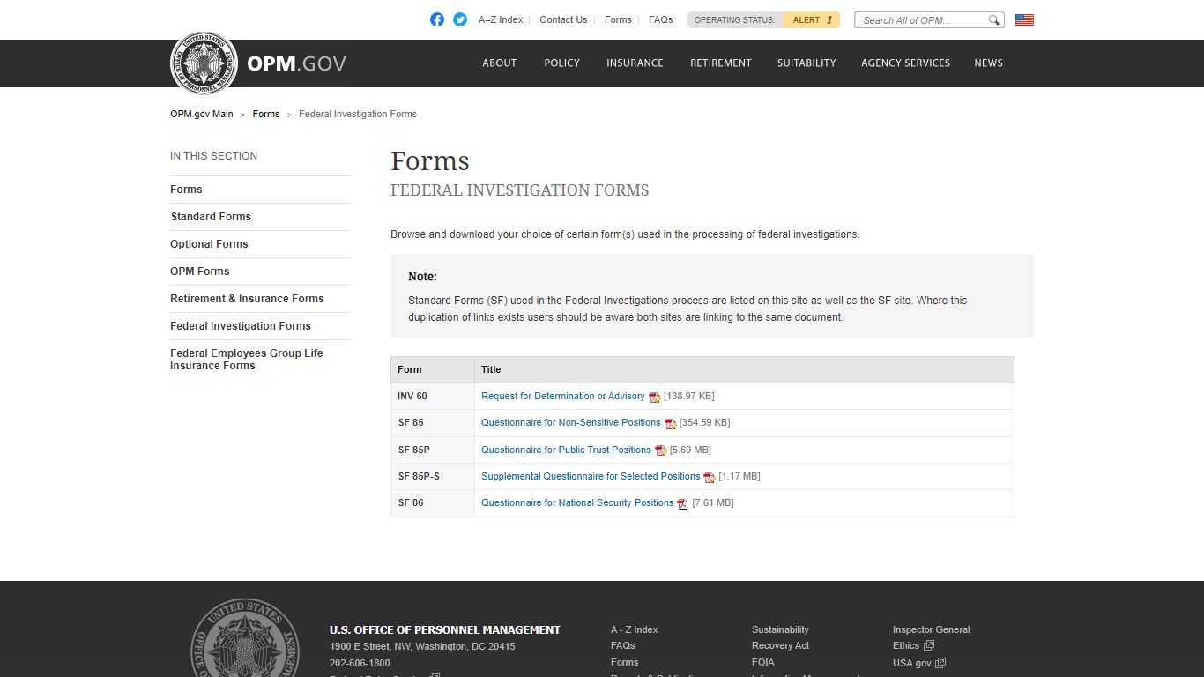Click the US flag icon
1204x677 pixels.
click(x=1024, y=19)
